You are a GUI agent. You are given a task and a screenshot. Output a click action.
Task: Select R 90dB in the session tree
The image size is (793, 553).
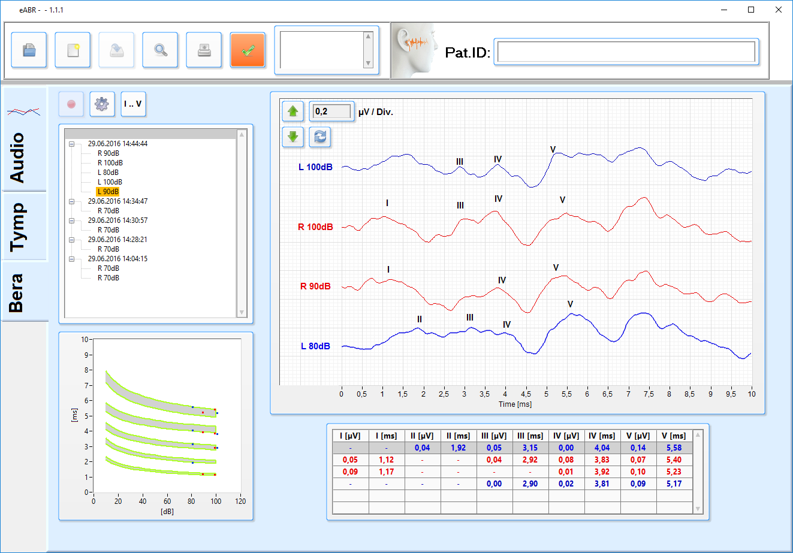tap(108, 153)
